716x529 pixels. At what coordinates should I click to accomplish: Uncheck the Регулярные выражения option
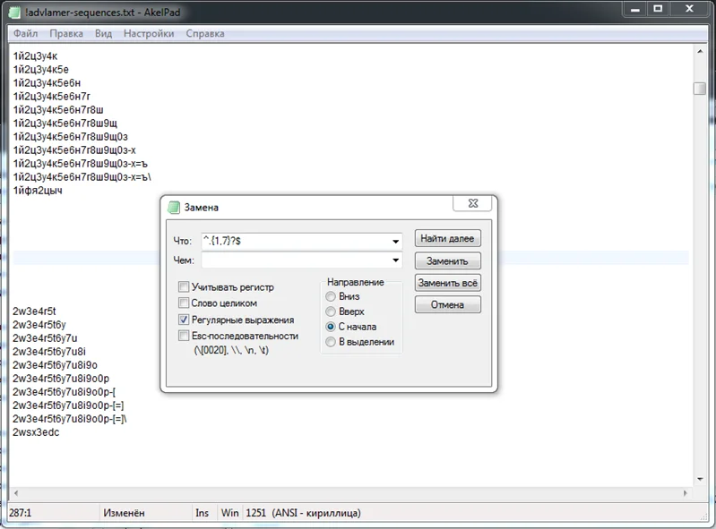(184, 320)
